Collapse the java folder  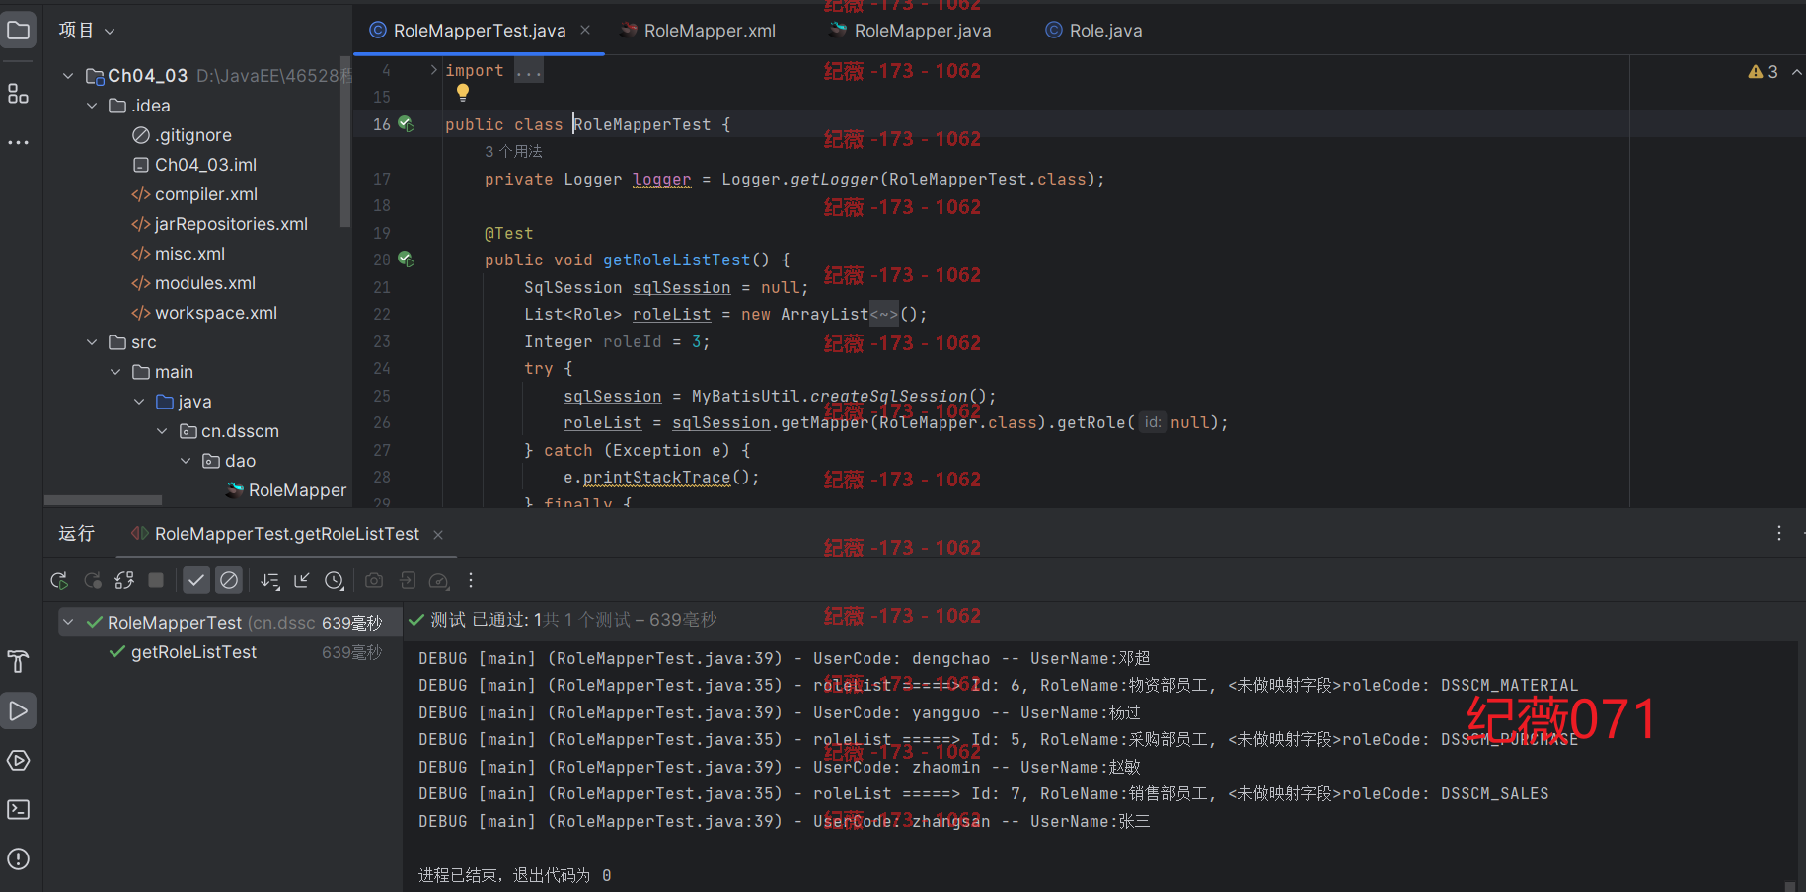[x=139, y=402]
